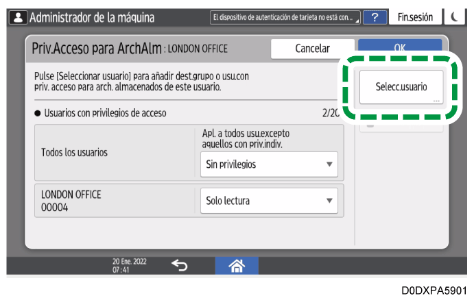The height and width of the screenshot is (298, 474).
Task: Log out using Fin.sesión
Action: [x=415, y=17]
